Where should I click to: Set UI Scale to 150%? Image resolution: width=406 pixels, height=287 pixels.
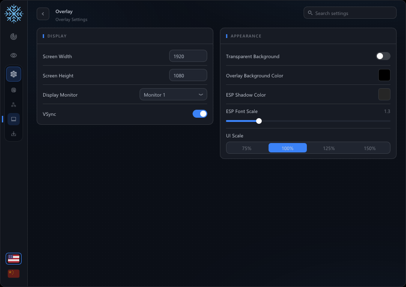point(370,148)
